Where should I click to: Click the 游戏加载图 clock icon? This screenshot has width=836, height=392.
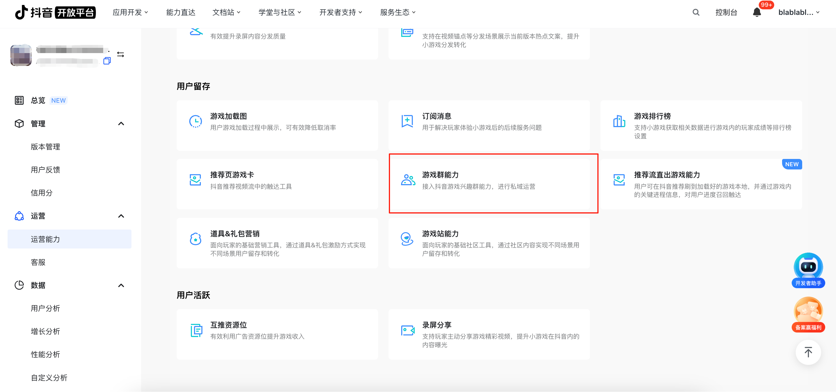click(196, 121)
